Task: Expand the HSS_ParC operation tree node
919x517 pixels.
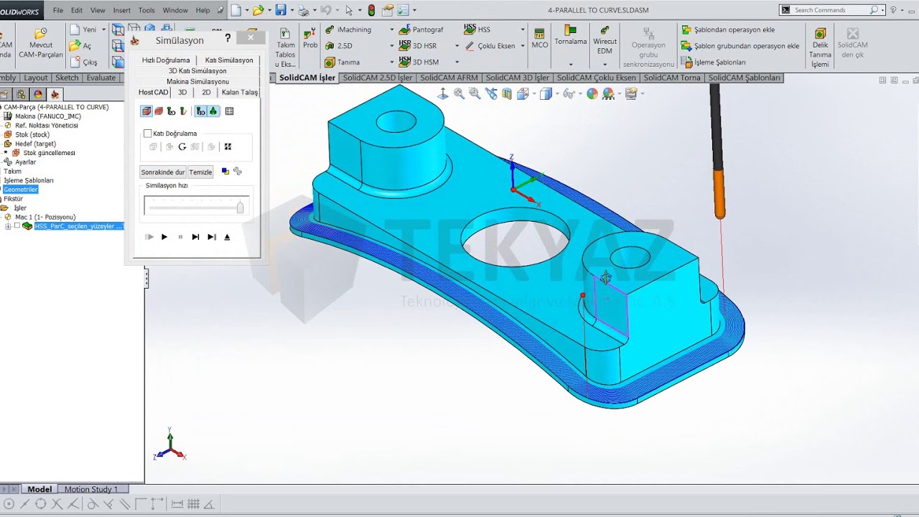Action: click(x=8, y=226)
